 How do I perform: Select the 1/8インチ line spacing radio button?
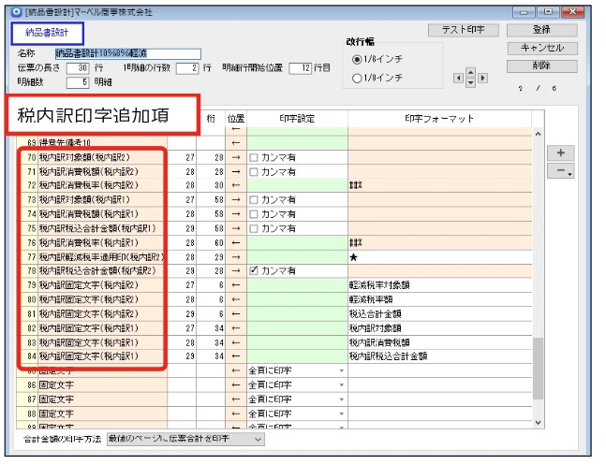[x=357, y=79]
